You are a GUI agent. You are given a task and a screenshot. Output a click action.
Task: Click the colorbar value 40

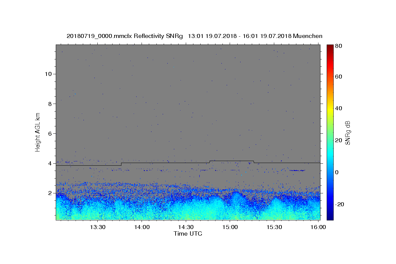point(339,108)
